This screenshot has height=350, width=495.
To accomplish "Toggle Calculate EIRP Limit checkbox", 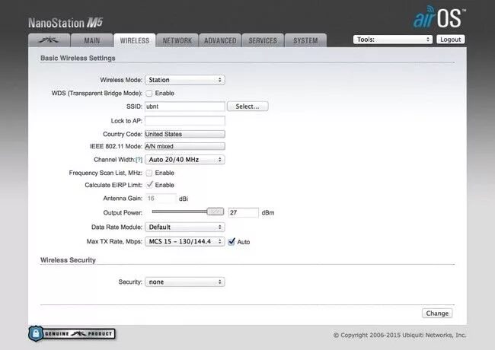I will pos(149,185).
